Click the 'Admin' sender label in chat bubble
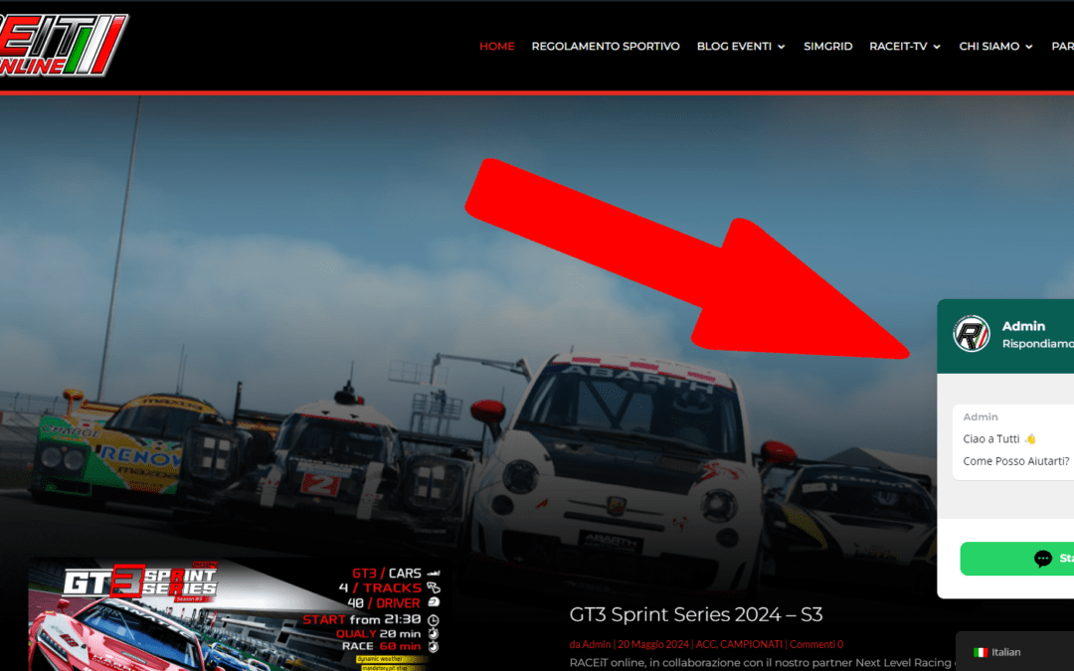The height and width of the screenshot is (671, 1074). [x=981, y=417]
